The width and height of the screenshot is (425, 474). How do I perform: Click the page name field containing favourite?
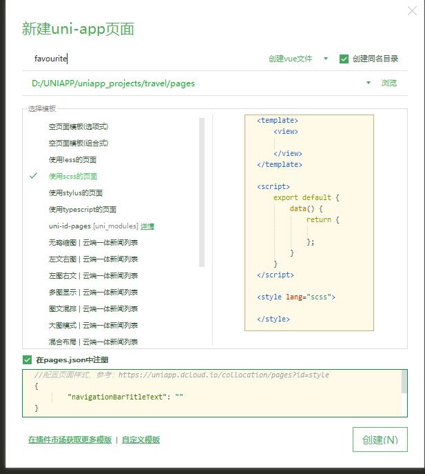pos(142,59)
